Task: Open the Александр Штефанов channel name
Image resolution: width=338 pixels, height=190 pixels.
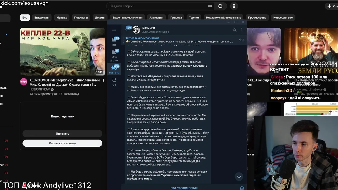Action: tap(309, 89)
